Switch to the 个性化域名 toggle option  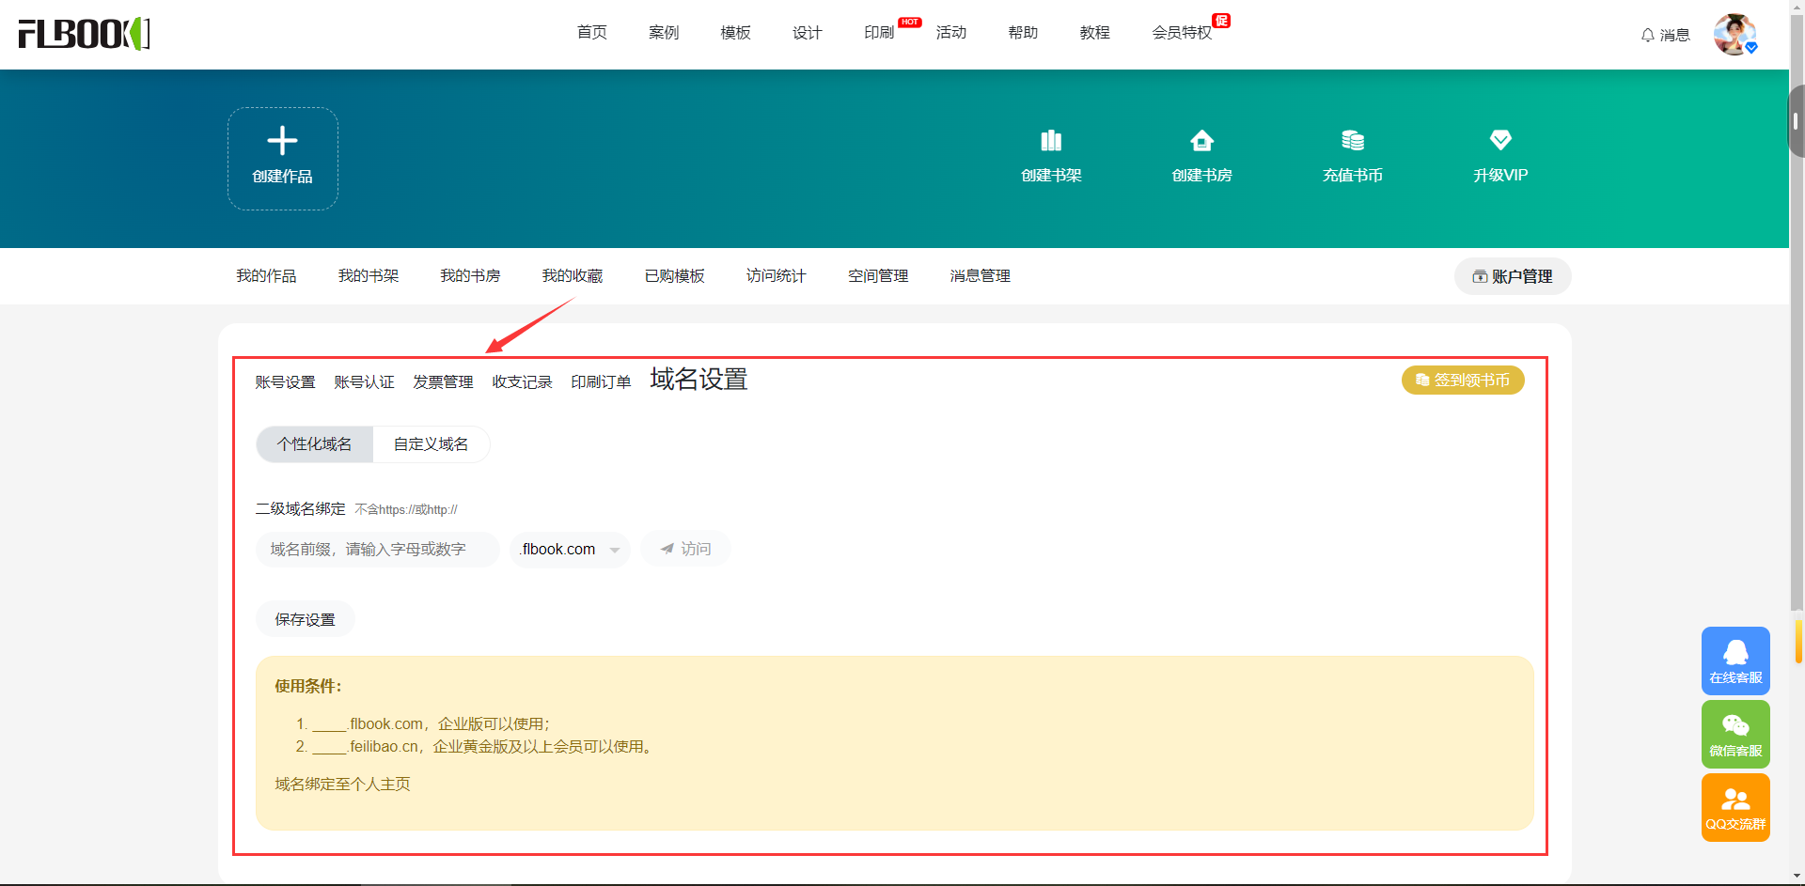click(315, 444)
